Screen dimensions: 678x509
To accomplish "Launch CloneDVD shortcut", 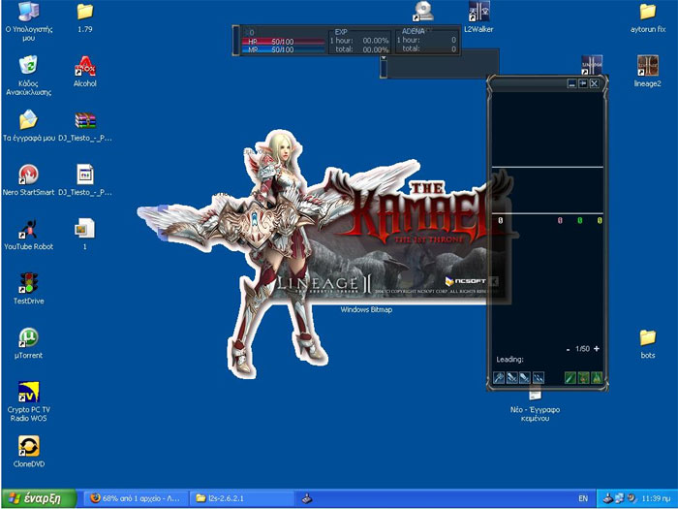I will (28, 452).
